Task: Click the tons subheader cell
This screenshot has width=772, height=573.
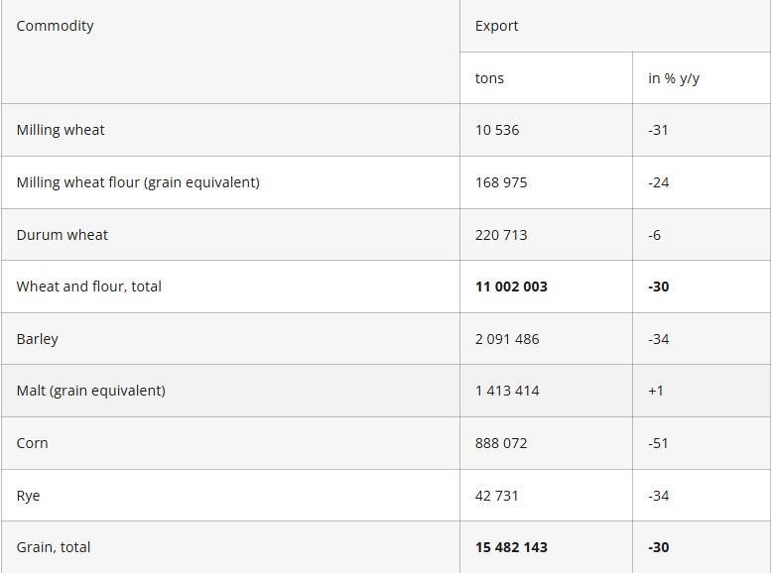Action: (x=490, y=78)
